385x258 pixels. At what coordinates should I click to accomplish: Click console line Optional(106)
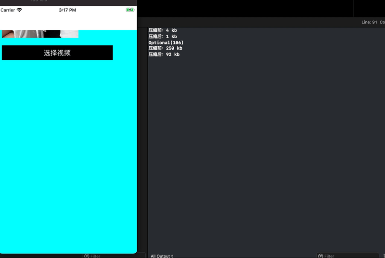click(166, 42)
